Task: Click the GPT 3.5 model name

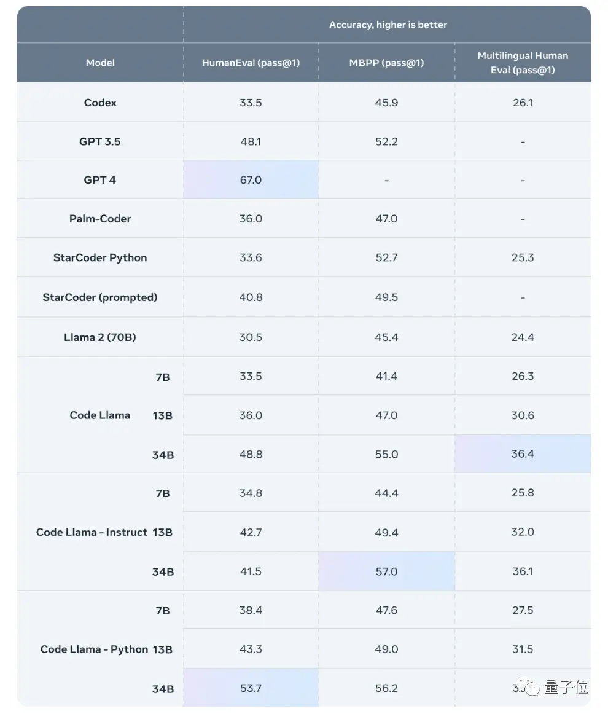Action: (100, 141)
